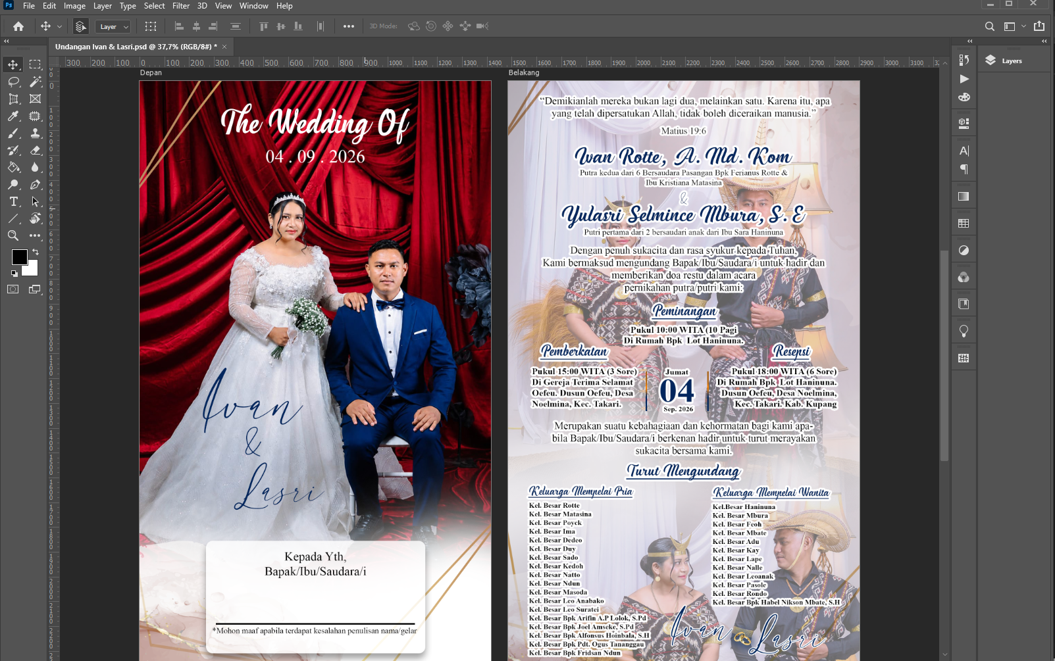Select the Pen tool
The image size is (1055, 661).
click(x=35, y=184)
